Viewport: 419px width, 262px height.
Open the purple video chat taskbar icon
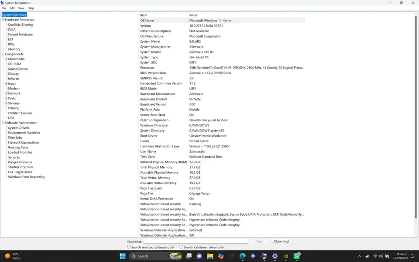click(199, 256)
